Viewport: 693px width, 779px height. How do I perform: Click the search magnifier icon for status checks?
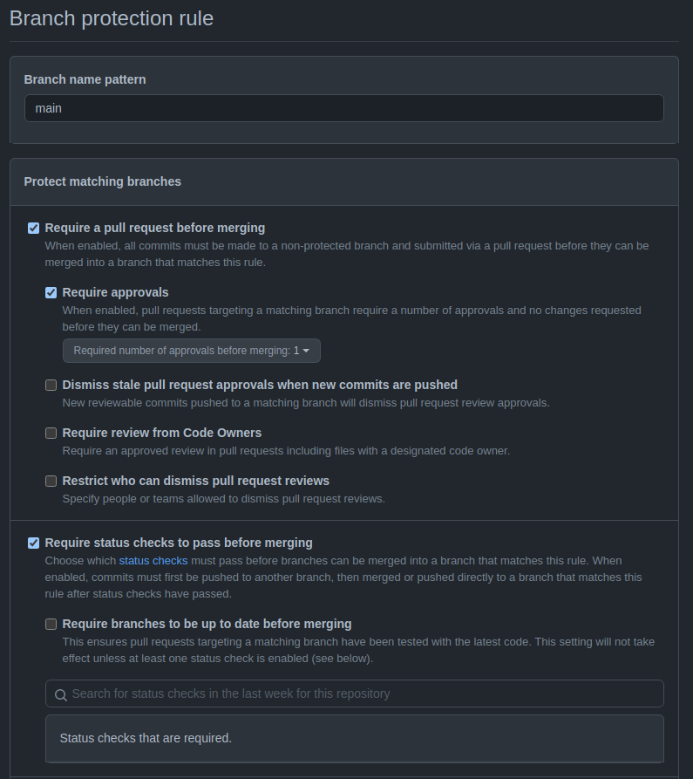pos(61,695)
